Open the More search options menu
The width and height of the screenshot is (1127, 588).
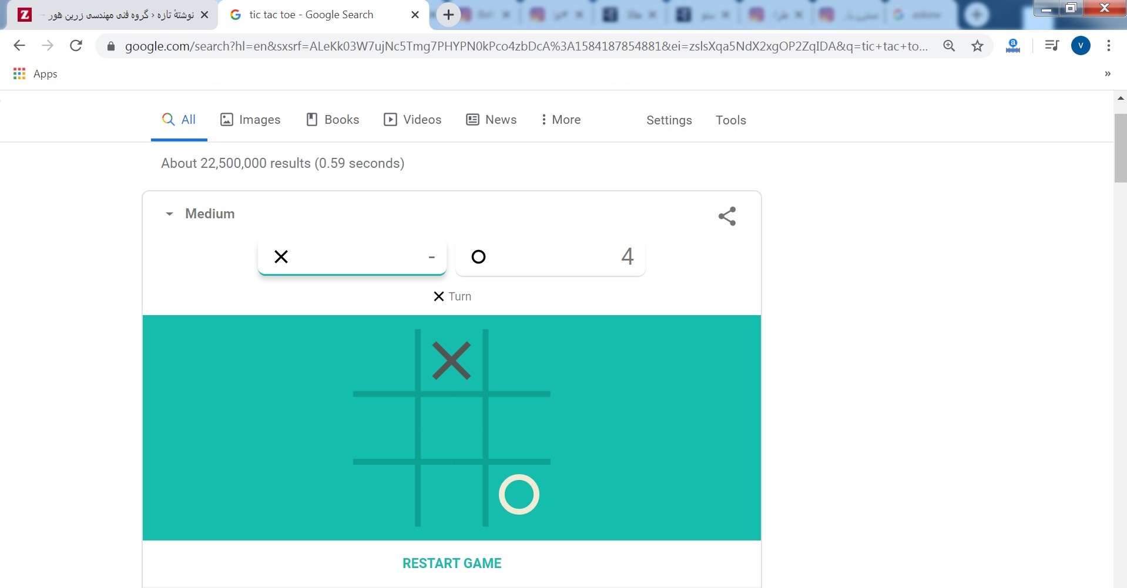coord(561,120)
